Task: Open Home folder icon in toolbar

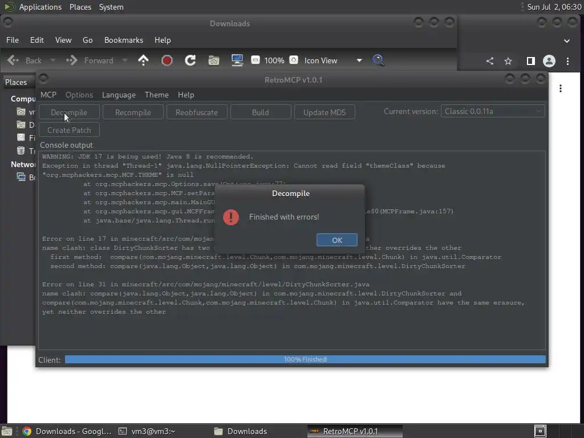Action: click(214, 60)
